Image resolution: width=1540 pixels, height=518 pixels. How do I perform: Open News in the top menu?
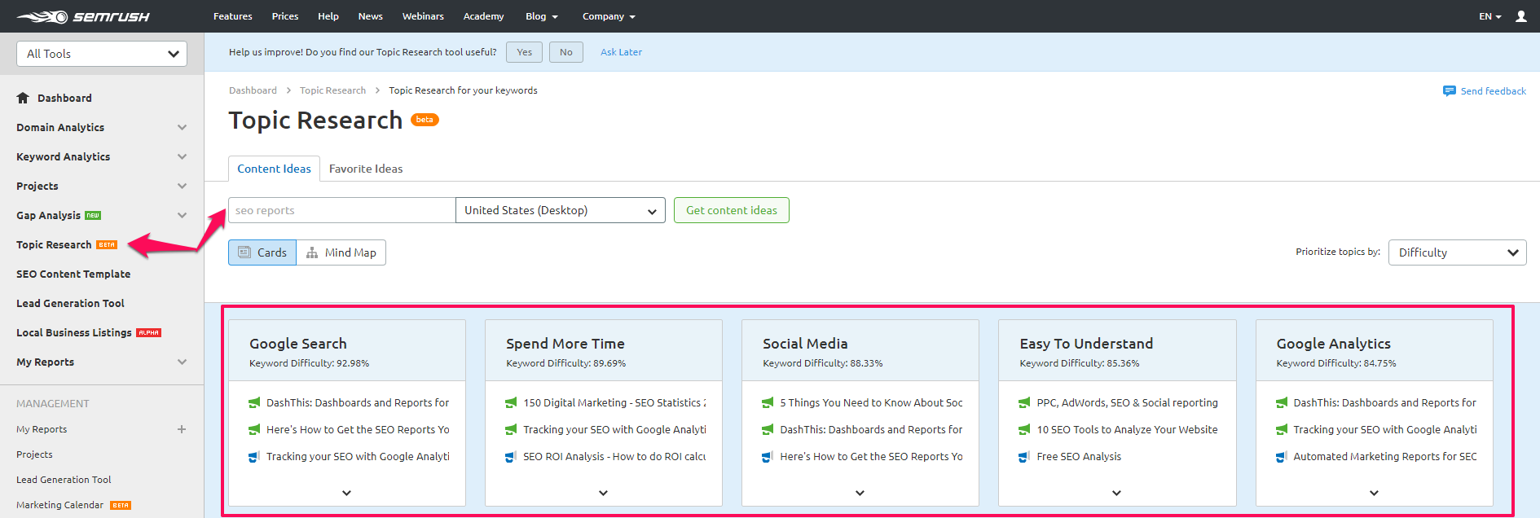[371, 16]
